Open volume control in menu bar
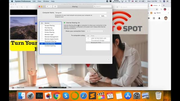This screenshot has width=180, height=101. (136, 1)
